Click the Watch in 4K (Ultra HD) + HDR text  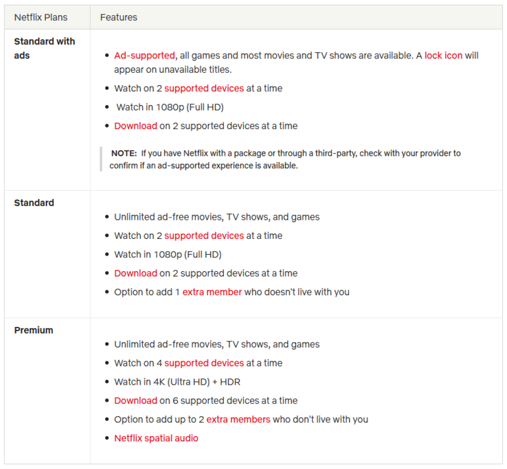coord(177,382)
